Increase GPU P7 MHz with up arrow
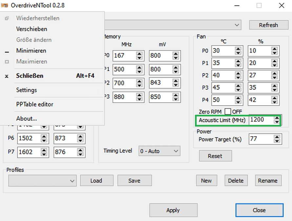The width and height of the screenshot is (292, 221). [x=44, y=150]
